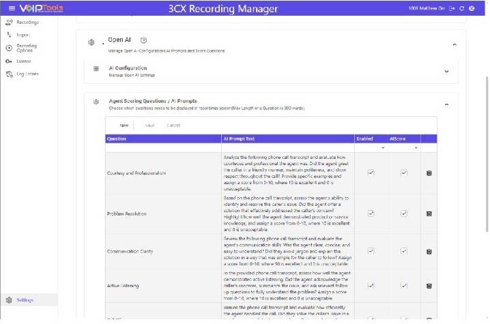
Task: Click the AI Prompt Text filter field
Action: pos(288,148)
